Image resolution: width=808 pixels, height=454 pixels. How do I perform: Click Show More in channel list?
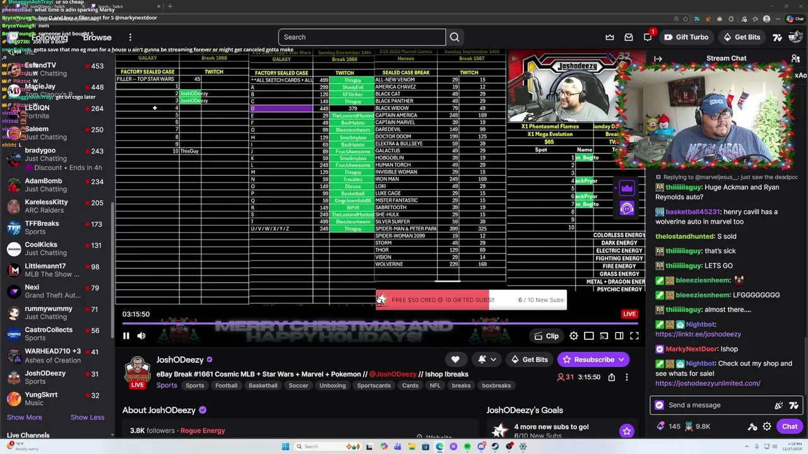tap(25, 417)
